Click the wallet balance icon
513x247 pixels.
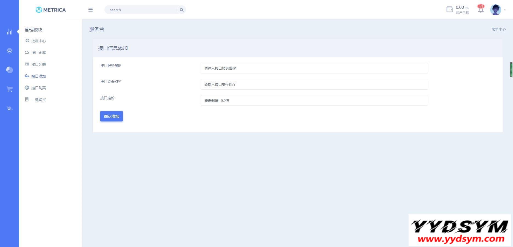[450, 10]
